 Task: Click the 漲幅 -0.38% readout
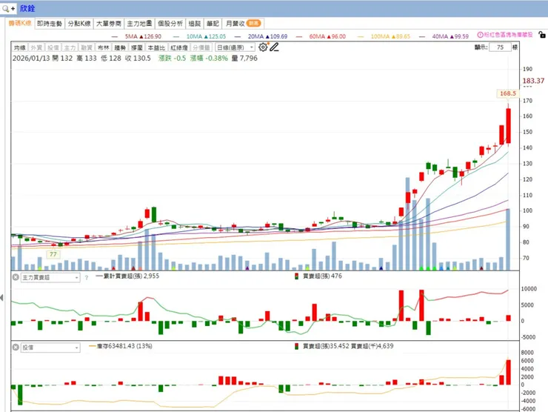209,58
